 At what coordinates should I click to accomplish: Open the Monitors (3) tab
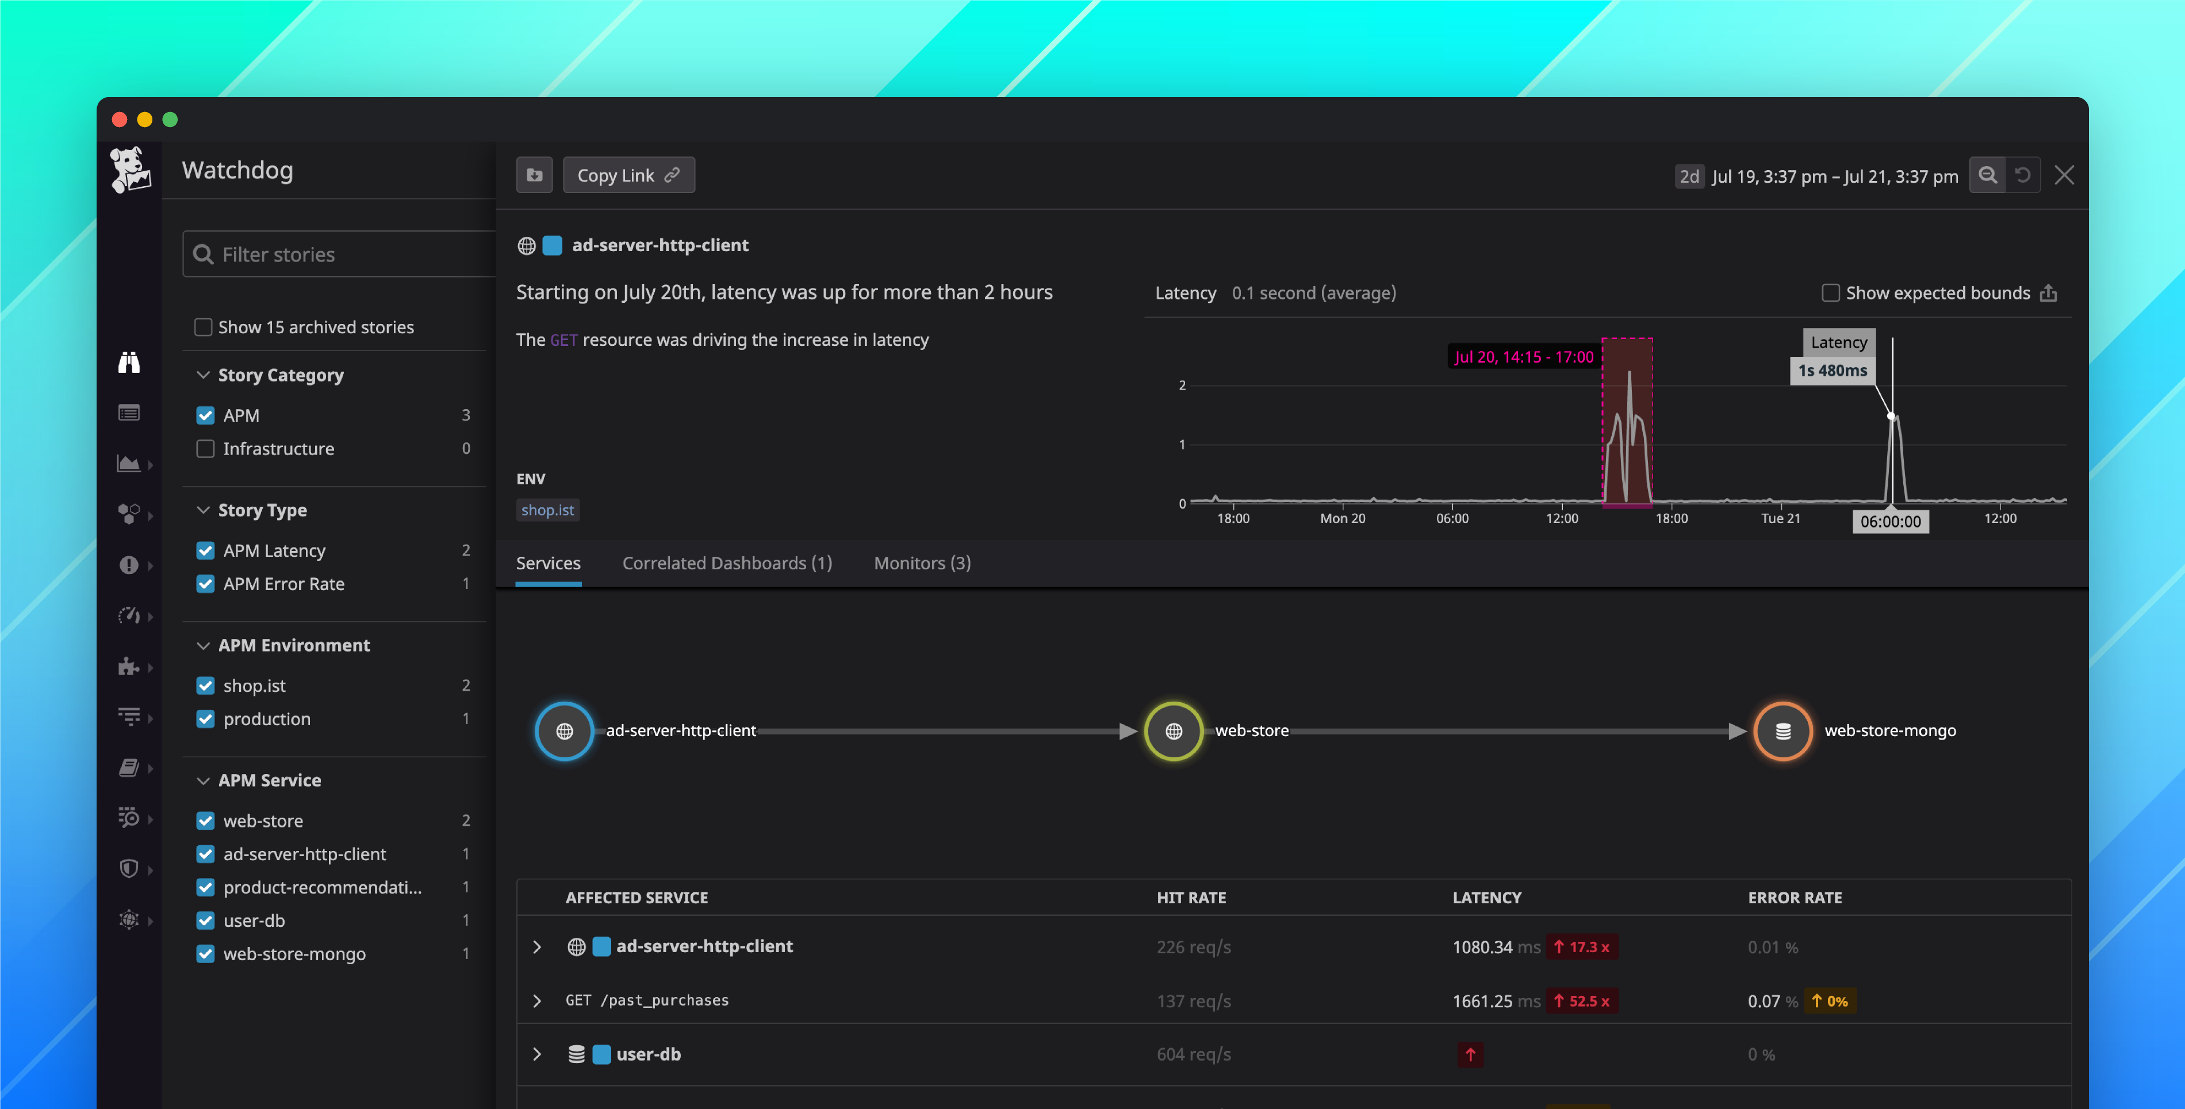point(921,562)
